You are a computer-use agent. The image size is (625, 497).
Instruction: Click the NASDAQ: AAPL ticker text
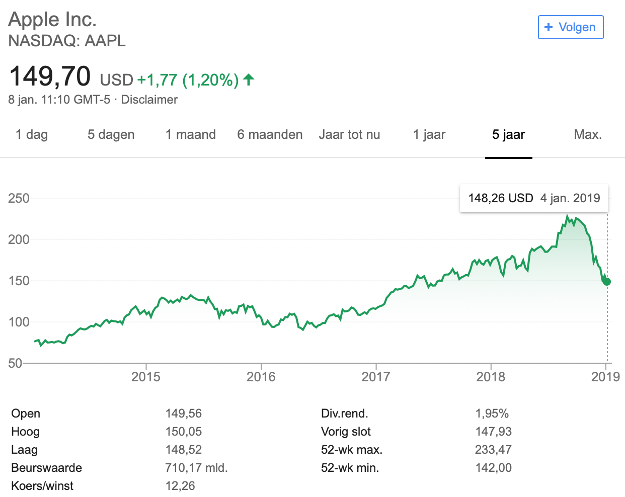pos(67,41)
